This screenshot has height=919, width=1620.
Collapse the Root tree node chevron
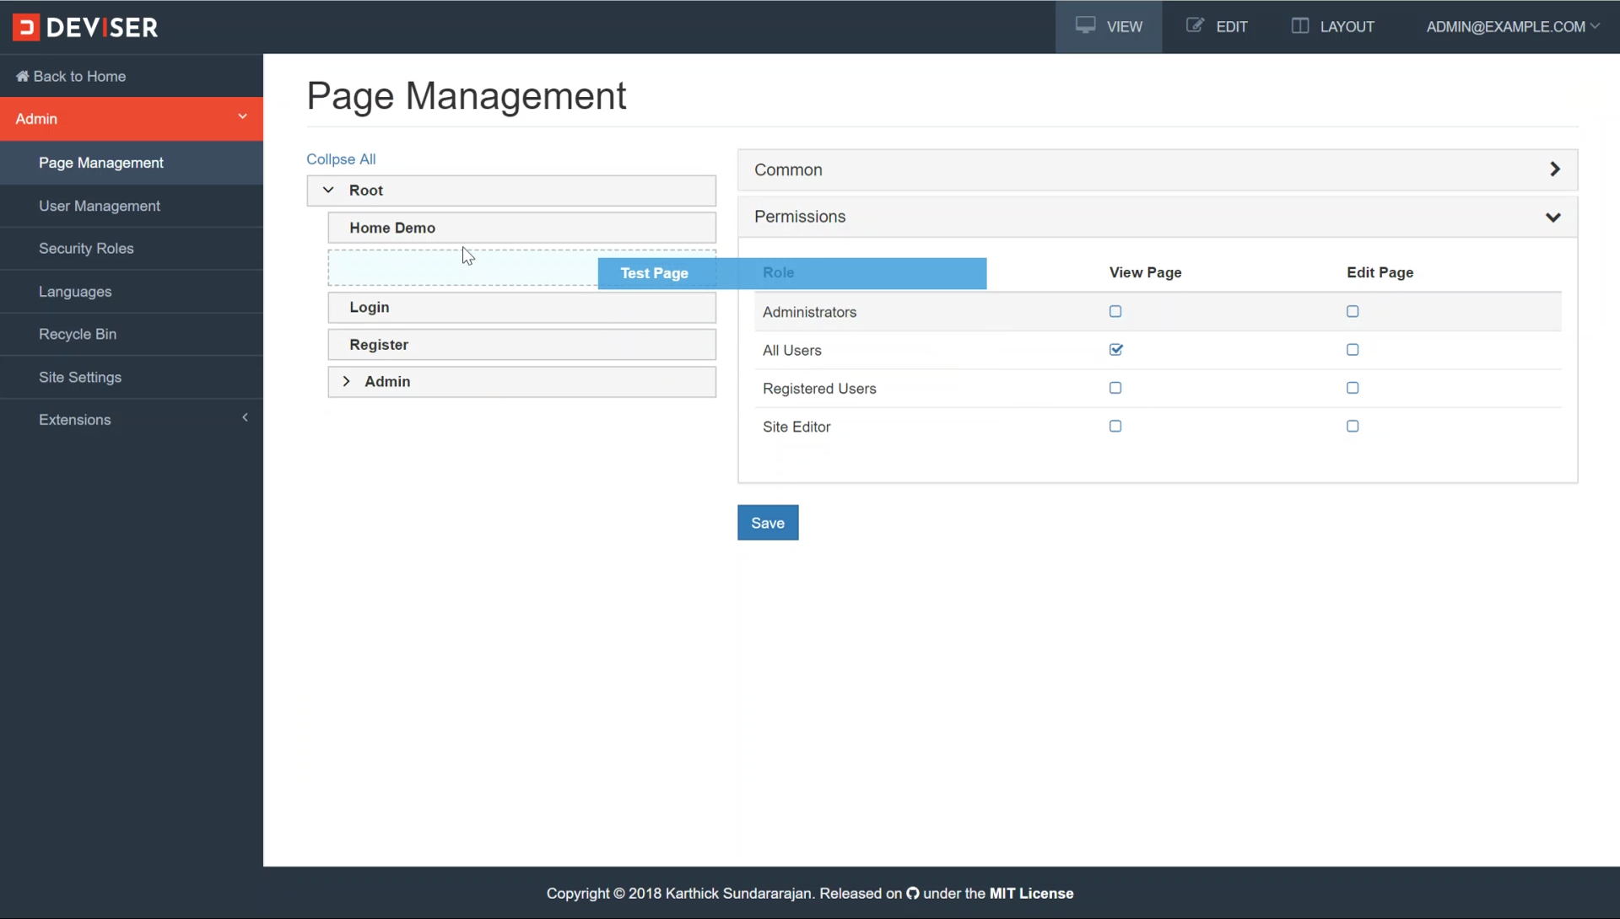pyautogui.click(x=328, y=190)
